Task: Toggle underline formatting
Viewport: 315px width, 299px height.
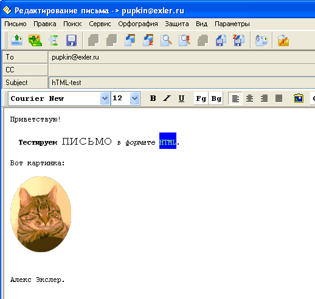Action: pyautogui.click(x=181, y=98)
